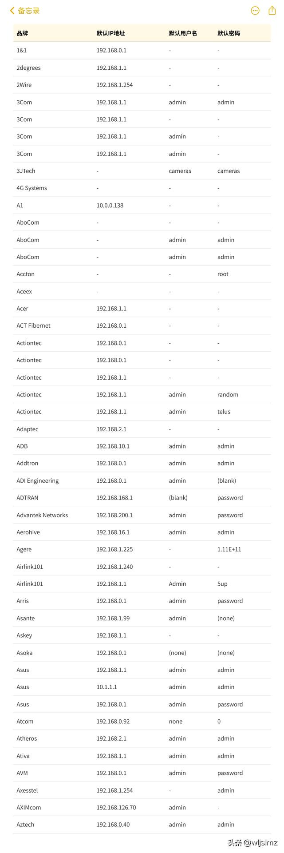This screenshot has width=284, height=853.
Task: Tap the 备忘录 back label
Action: coord(29,11)
